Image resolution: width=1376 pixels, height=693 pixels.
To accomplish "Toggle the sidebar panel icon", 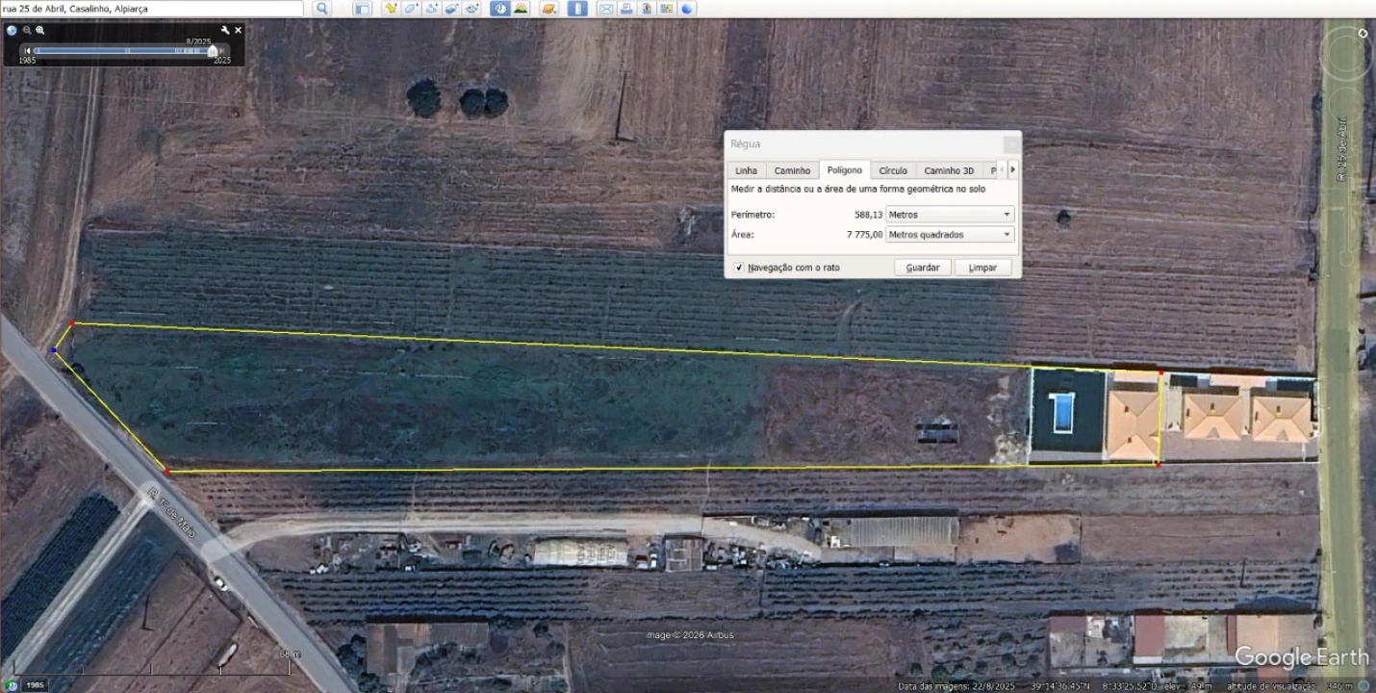I will coord(362,9).
